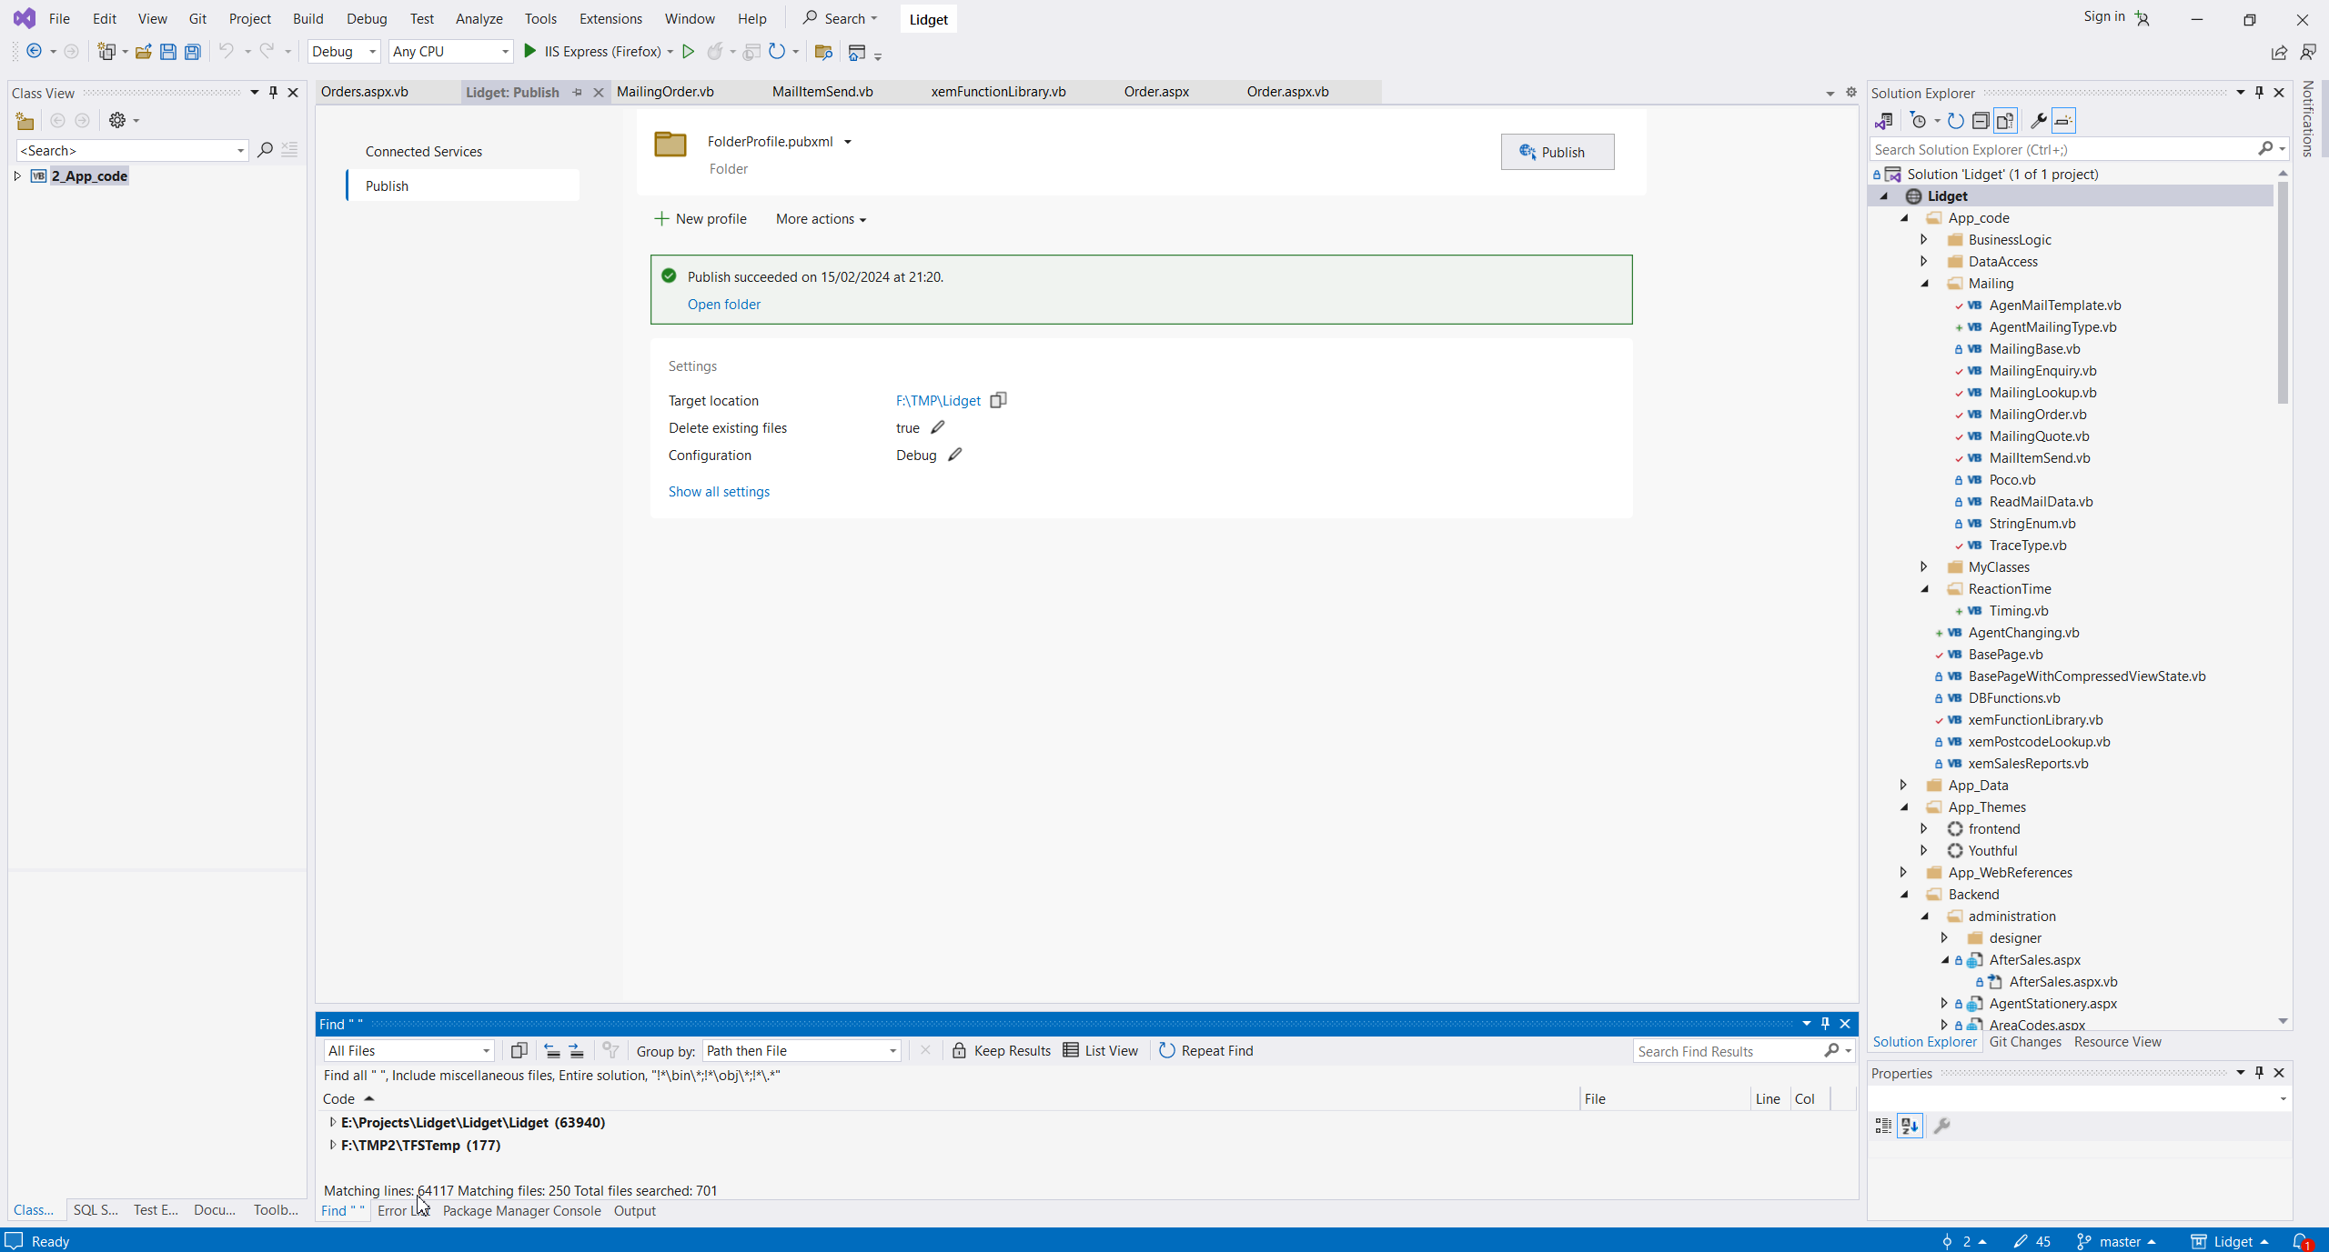This screenshot has width=2329, height=1252.
Task: Open the Extensions menu
Action: click(610, 18)
